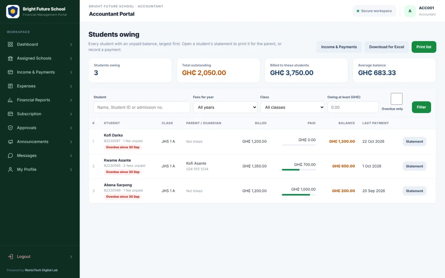Screen dimensions: 445x278
Task: Tick the Overdue only checkbox
Action: (x=397, y=99)
